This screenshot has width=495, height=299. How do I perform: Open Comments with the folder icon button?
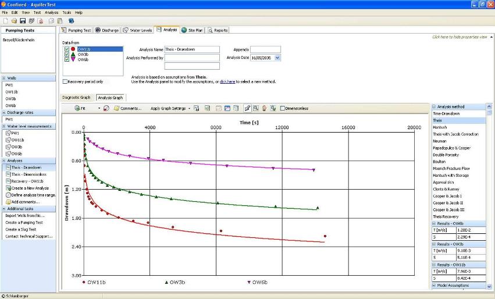point(127,108)
